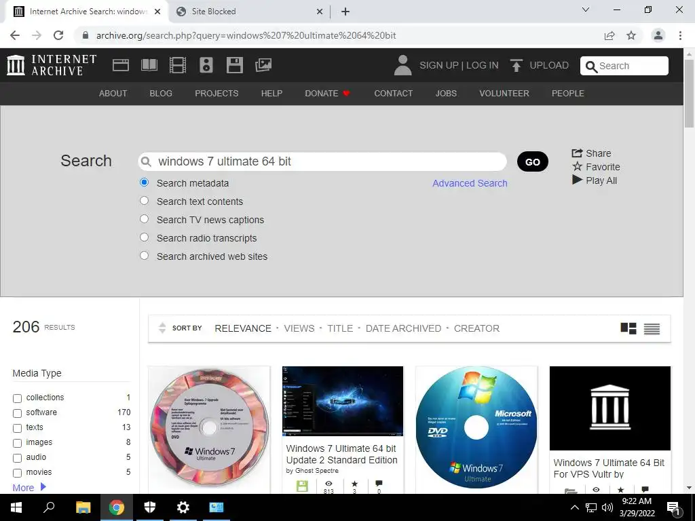695x521 pixels.
Task: Open Advanced Search link
Action: 470,183
